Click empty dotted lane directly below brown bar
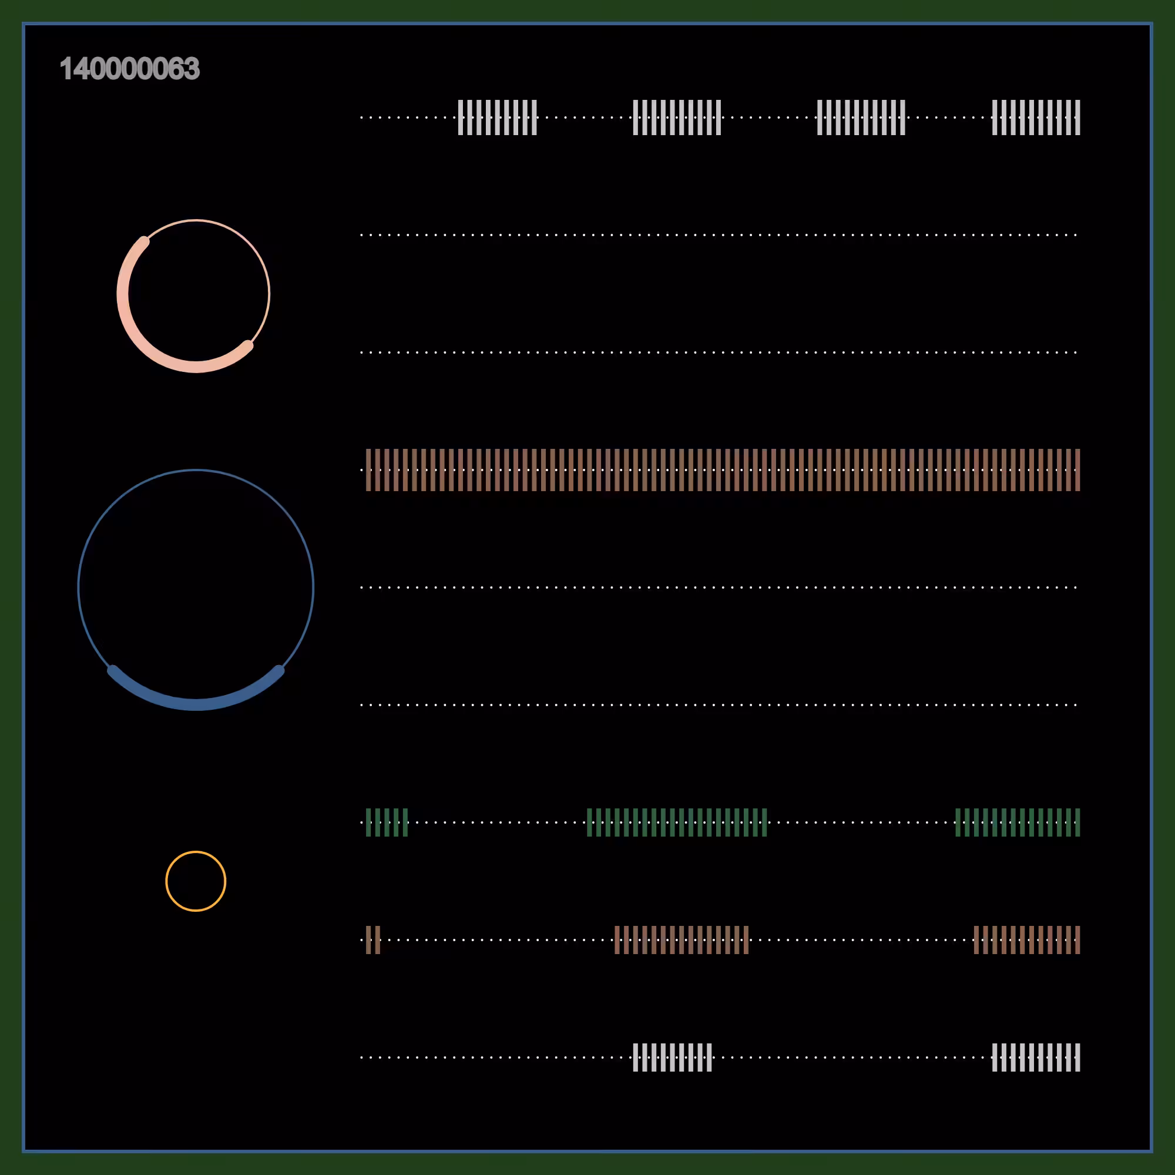1175x1175 pixels. (719, 587)
